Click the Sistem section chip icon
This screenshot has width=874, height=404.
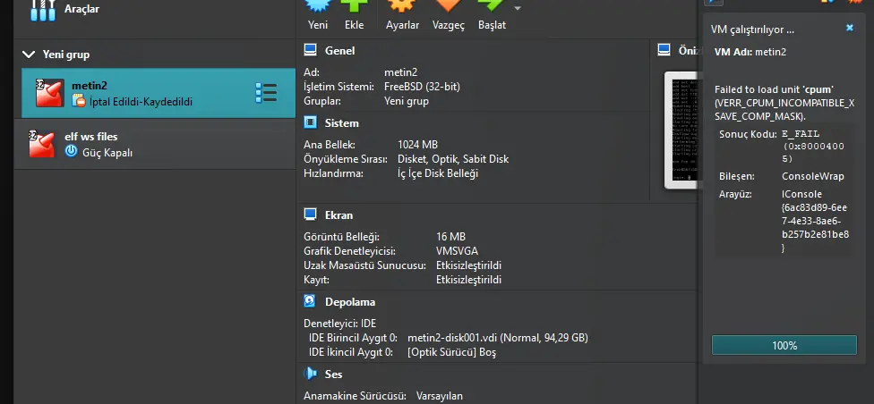point(311,123)
